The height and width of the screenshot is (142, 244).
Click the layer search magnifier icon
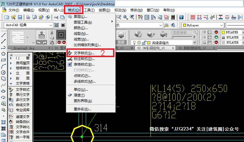[x=195, y=33]
